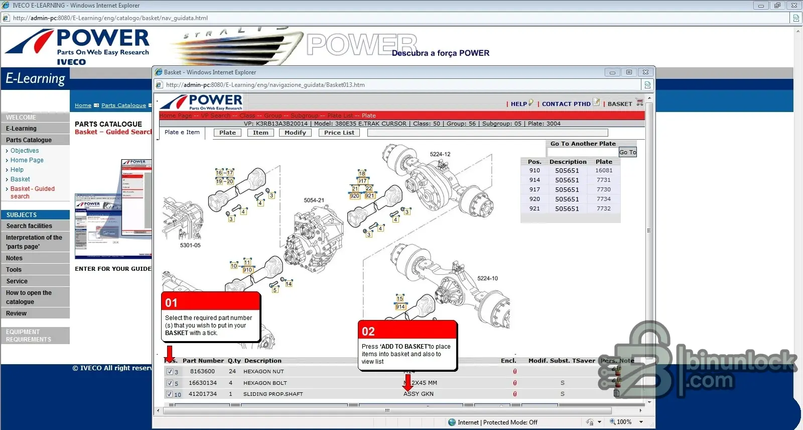Untick the checkbox for position 10 Sliding Prop.Shaft
Screen dimensions: 803x430
click(x=170, y=394)
